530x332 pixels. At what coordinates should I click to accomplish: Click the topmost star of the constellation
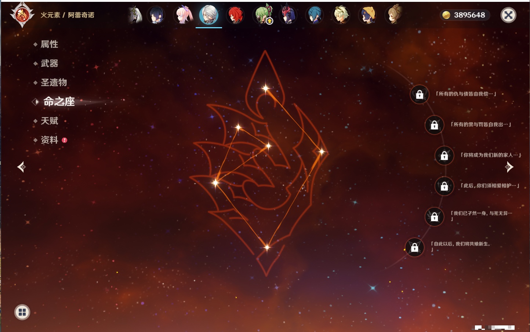pyautogui.click(x=265, y=88)
